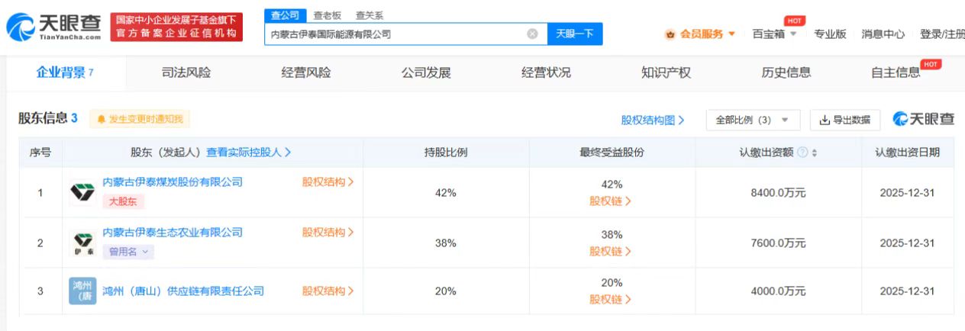965x331 pixels.
Task: Click the bell icon for 发生变更时通知我
Action: pyautogui.click(x=101, y=120)
